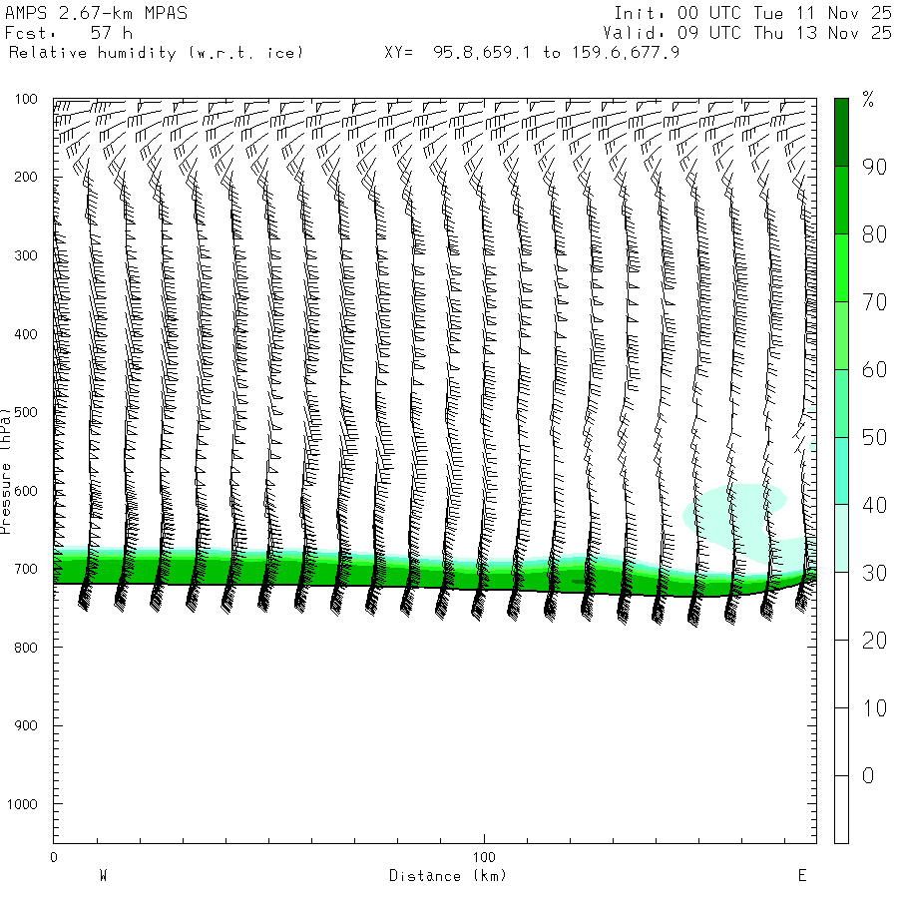Click the 100 hPa pressure axis label
Image resolution: width=898 pixels, height=898 pixels.
[x=26, y=99]
